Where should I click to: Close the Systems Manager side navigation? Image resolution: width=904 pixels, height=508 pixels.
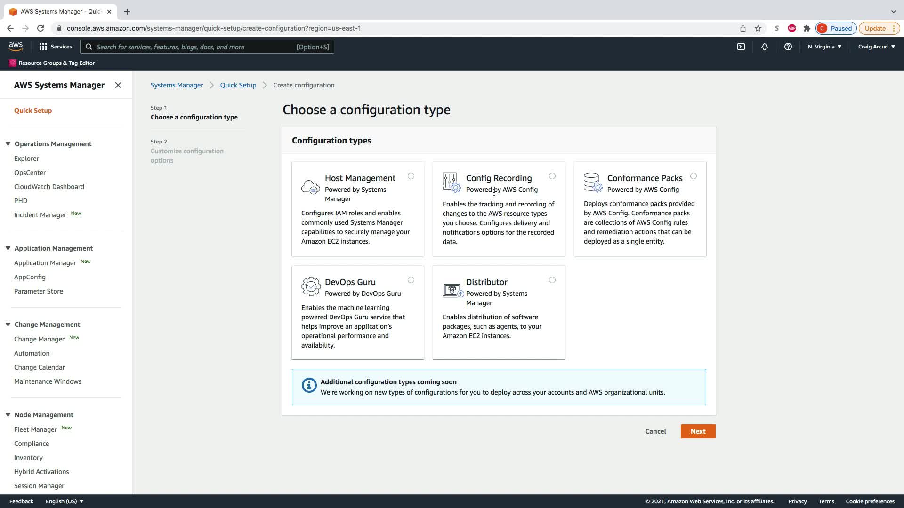(x=118, y=85)
